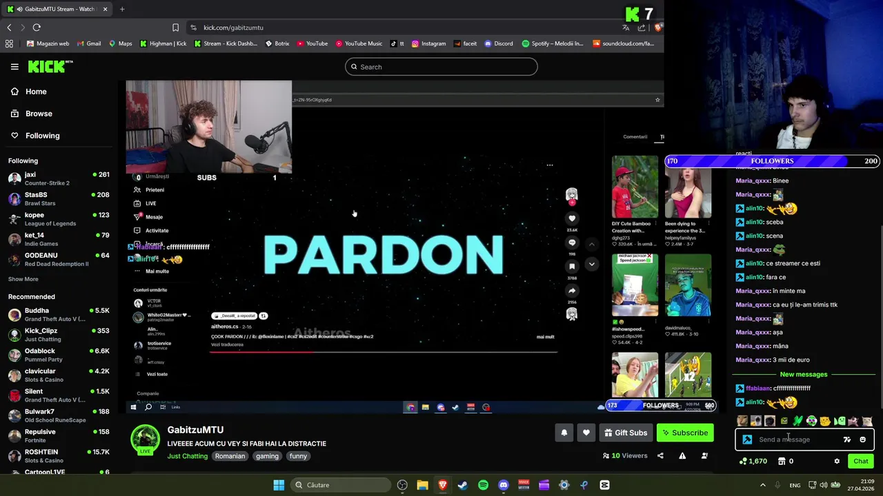Open the bookmarks apps grid icon
Screen dimensions: 883x496
9,43
